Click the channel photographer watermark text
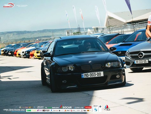Viewport: 151px width, 114px height. coord(22,6)
